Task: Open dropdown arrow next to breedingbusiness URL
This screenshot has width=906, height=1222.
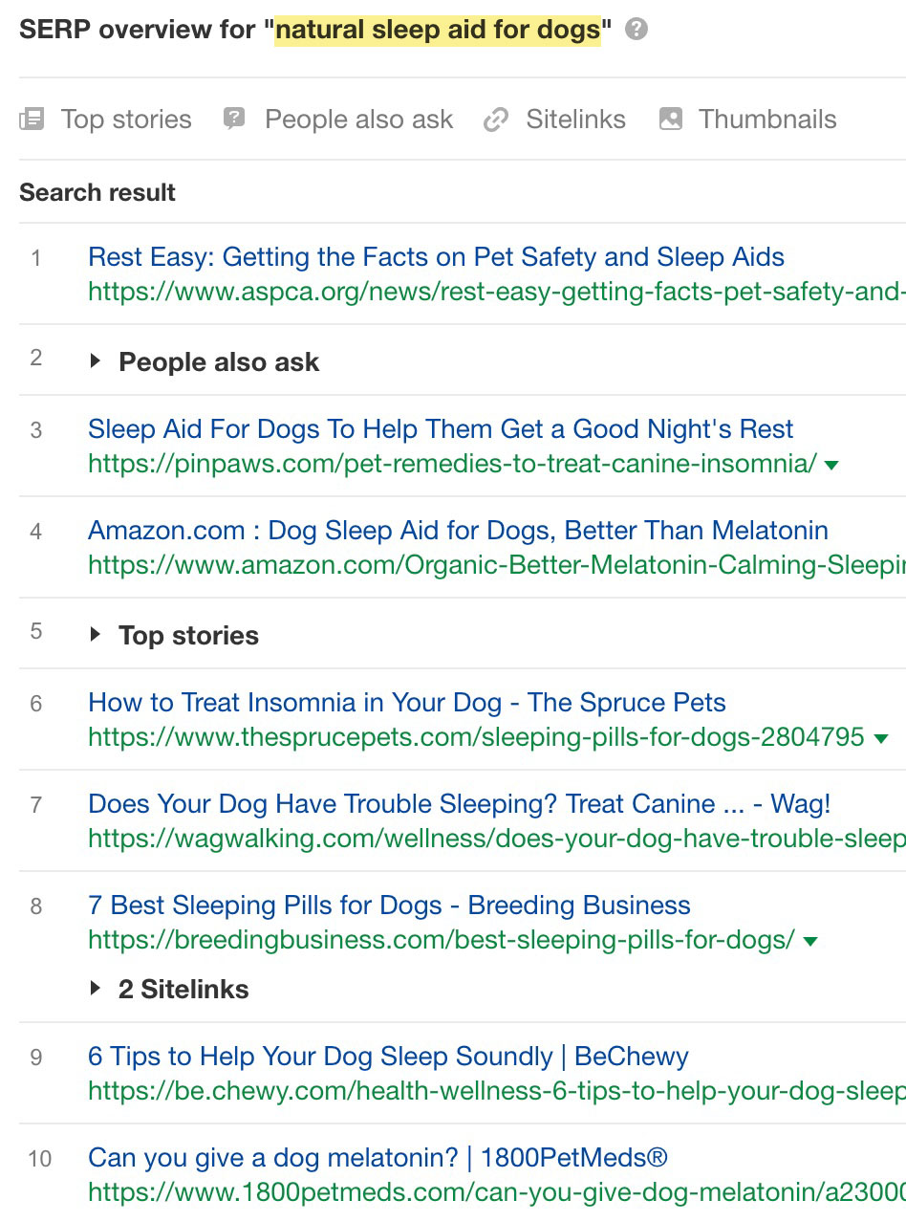Action: (810, 941)
